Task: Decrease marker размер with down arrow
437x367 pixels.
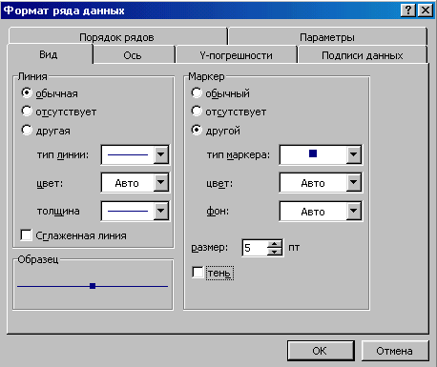Action: [x=275, y=252]
